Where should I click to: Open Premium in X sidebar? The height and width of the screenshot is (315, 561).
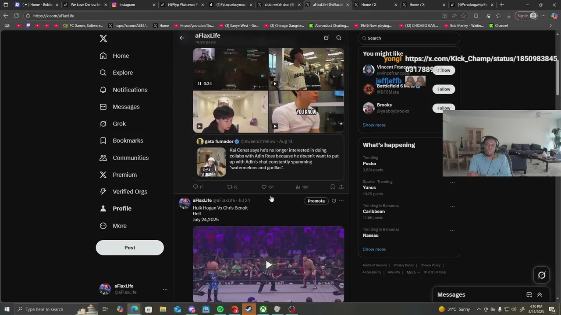point(118,175)
